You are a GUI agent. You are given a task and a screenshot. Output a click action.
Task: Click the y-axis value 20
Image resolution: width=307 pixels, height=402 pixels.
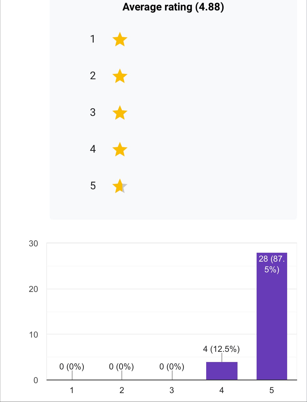click(33, 289)
